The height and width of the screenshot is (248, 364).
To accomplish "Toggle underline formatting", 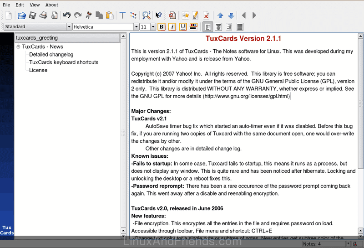I will click(183, 27).
